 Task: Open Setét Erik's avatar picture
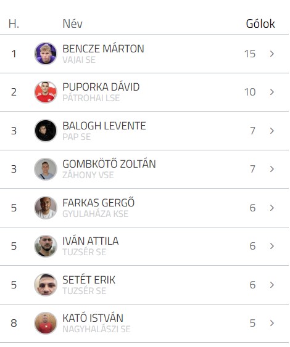click(46, 285)
